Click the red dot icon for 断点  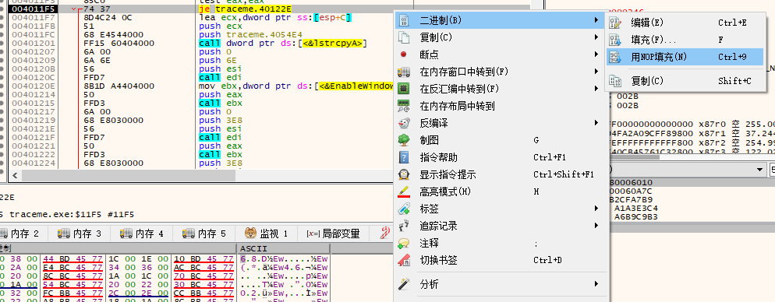tap(404, 54)
